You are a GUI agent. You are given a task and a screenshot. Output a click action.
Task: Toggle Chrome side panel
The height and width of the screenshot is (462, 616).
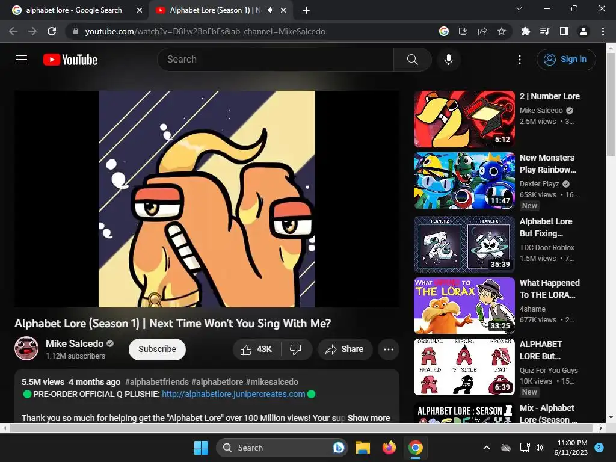click(564, 31)
